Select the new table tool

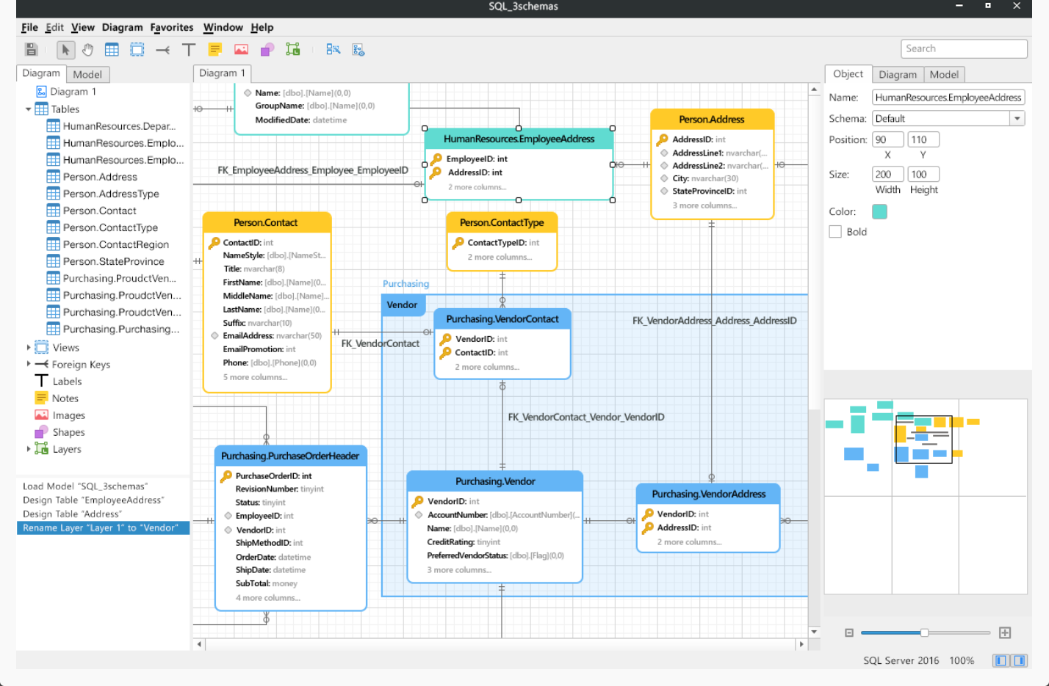click(112, 50)
